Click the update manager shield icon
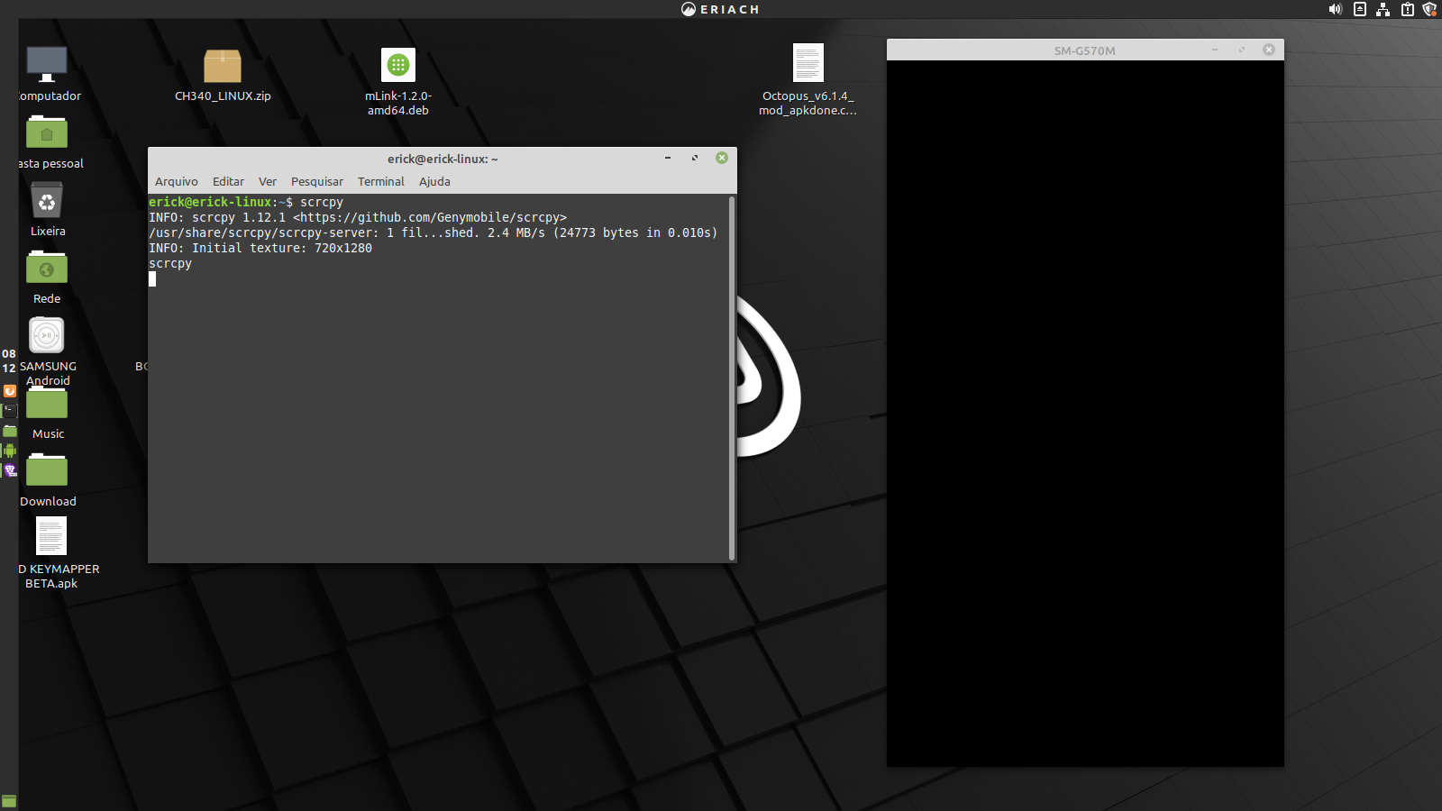This screenshot has width=1442, height=811. pos(1429,9)
